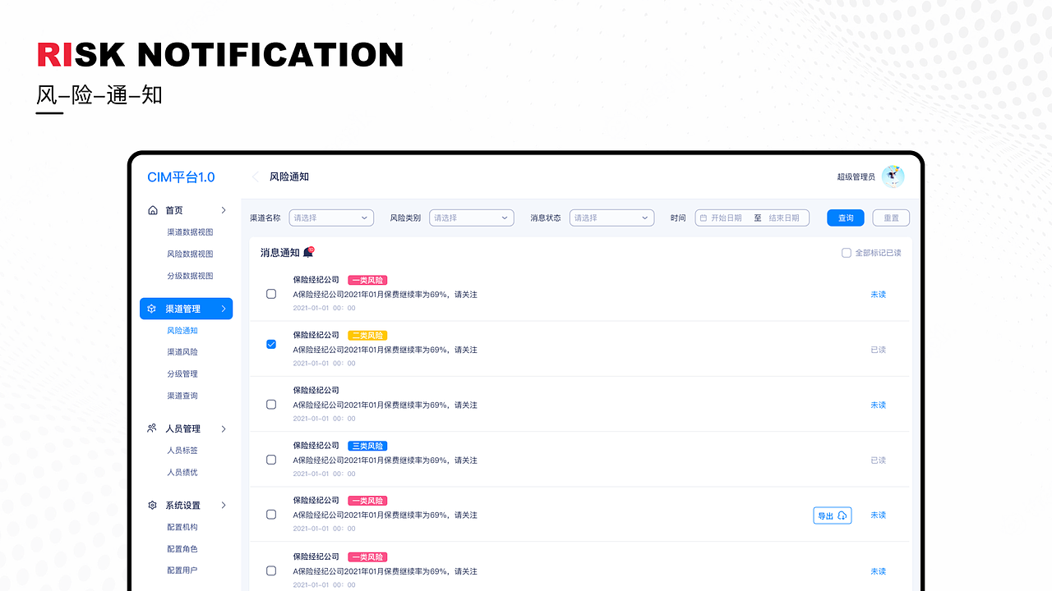This screenshot has height=591, width=1052.
Task: Select 分级数据视图 in the sidebar menu
Action: click(x=190, y=276)
